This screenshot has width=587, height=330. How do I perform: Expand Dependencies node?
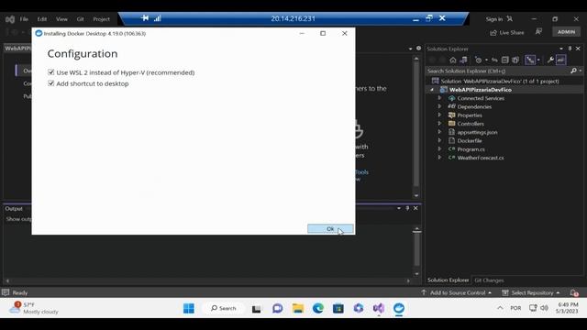pyautogui.click(x=440, y=106)
